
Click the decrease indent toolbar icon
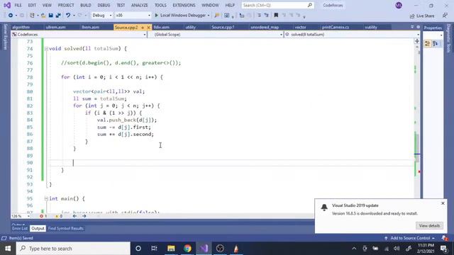259,16
